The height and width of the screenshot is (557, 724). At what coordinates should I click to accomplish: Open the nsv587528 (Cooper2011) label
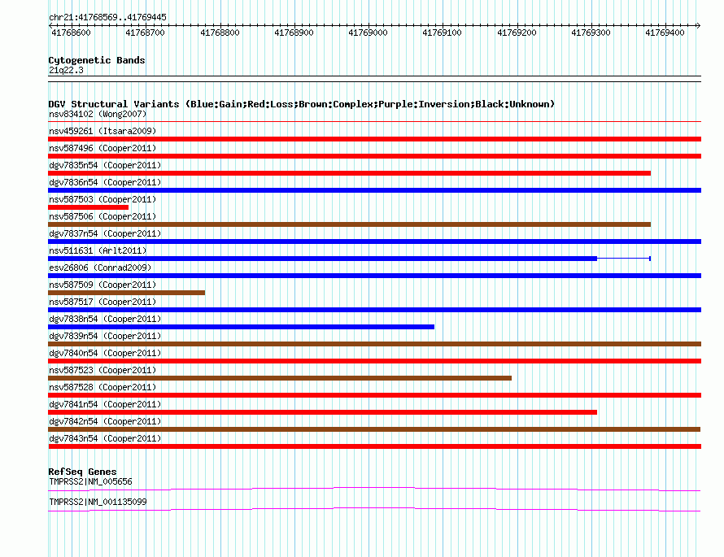click(102, 387)
